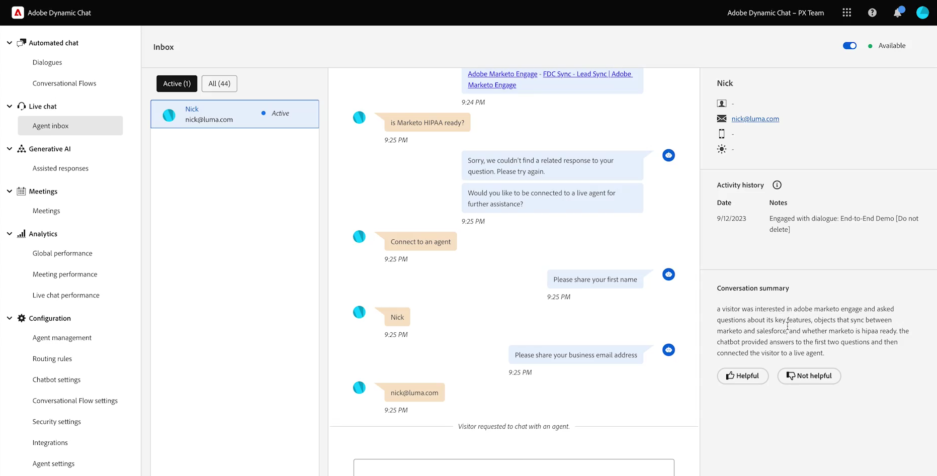Open Assisted responses
Screen dimensions: 937x476
(60, 168)
